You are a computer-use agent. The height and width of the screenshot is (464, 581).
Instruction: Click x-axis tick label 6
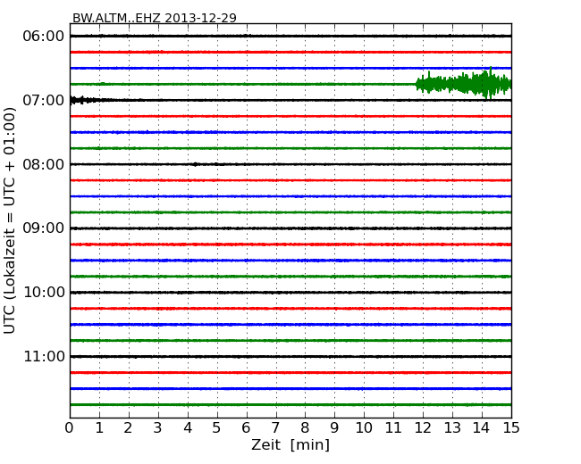click(x=247, y=428)
